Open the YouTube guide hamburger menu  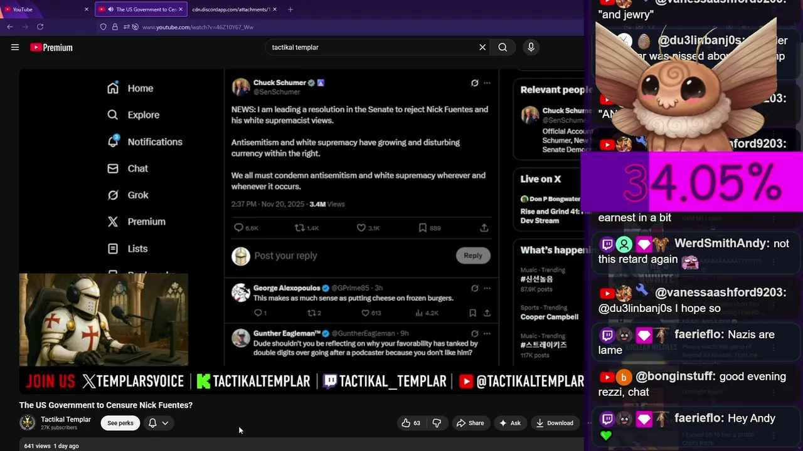pyautogui.click(x=15, y=47)
